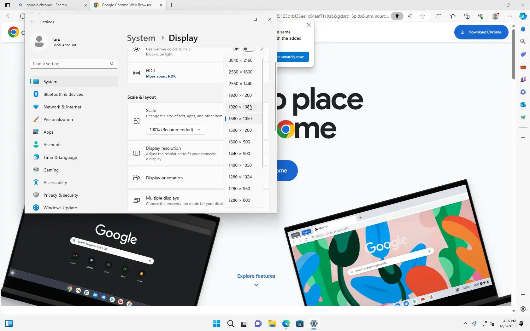Select 1920 × 1080 resolution option

pyautogui.click(x=243, y=107)
